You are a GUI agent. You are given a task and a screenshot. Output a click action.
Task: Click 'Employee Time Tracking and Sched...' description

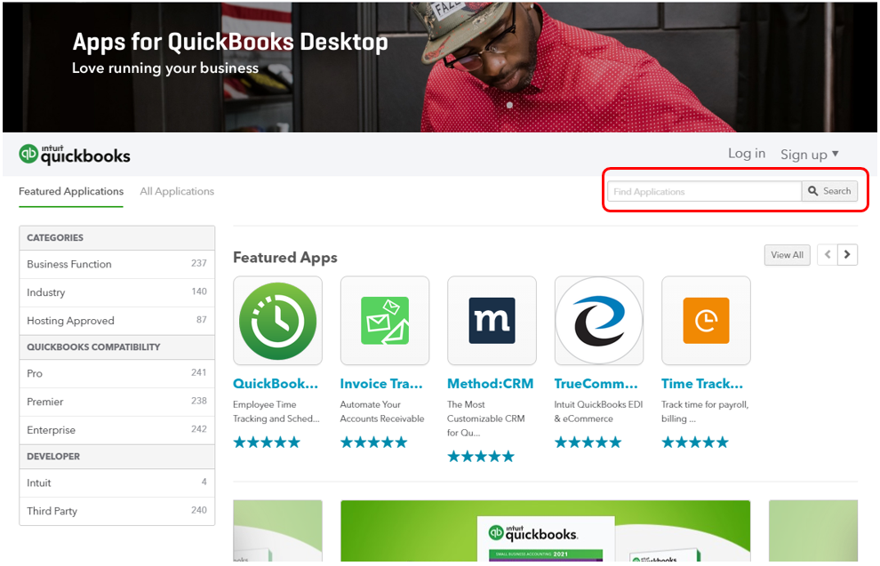point(276,411)
